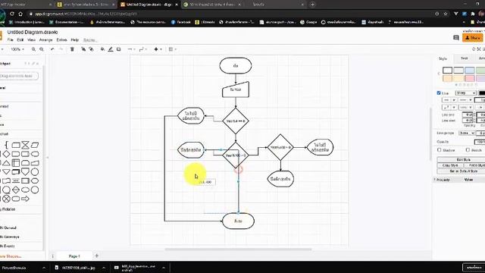Expand the Property section
Image resolution: width=485 pixels, height=273 pixels.
tap(443, 180)
